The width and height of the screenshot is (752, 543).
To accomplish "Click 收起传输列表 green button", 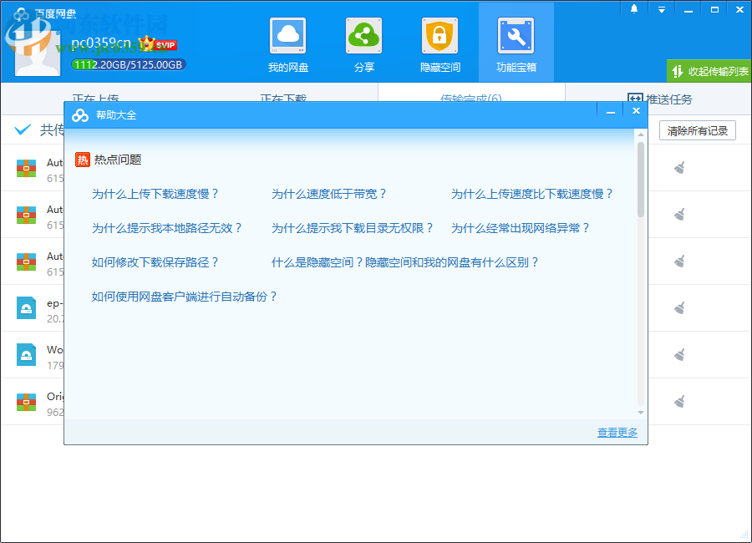I will point(709,72).
